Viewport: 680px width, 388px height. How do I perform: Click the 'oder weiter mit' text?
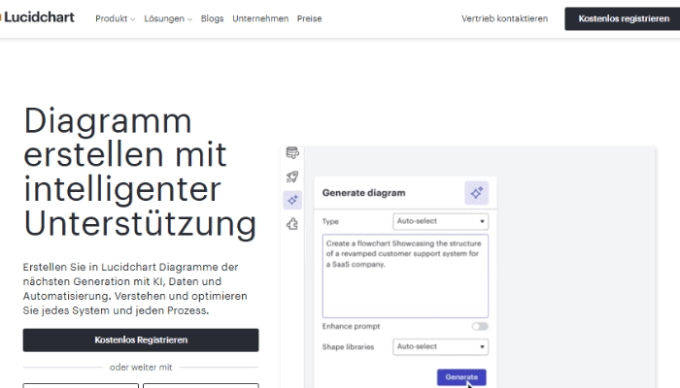click(x=141, y=368)
